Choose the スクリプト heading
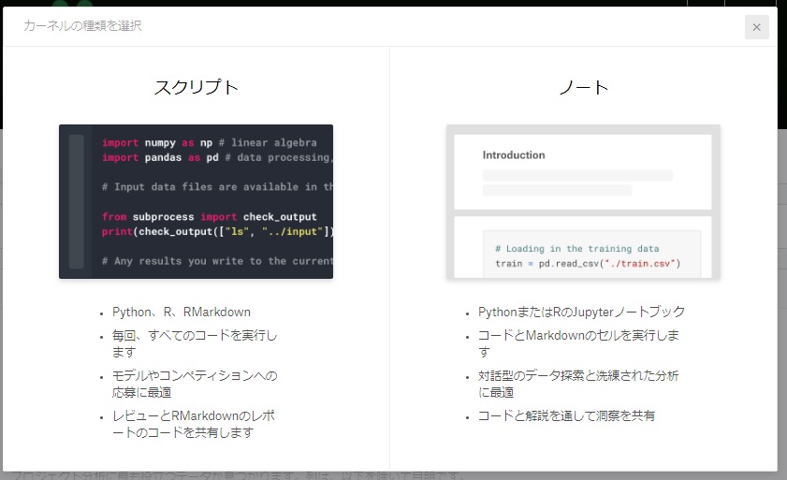787x480 pixels. [196, 87]
